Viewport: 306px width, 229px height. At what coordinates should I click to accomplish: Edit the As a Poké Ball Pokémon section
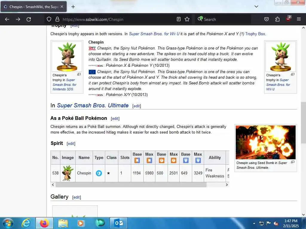click(x=115, y=119)
